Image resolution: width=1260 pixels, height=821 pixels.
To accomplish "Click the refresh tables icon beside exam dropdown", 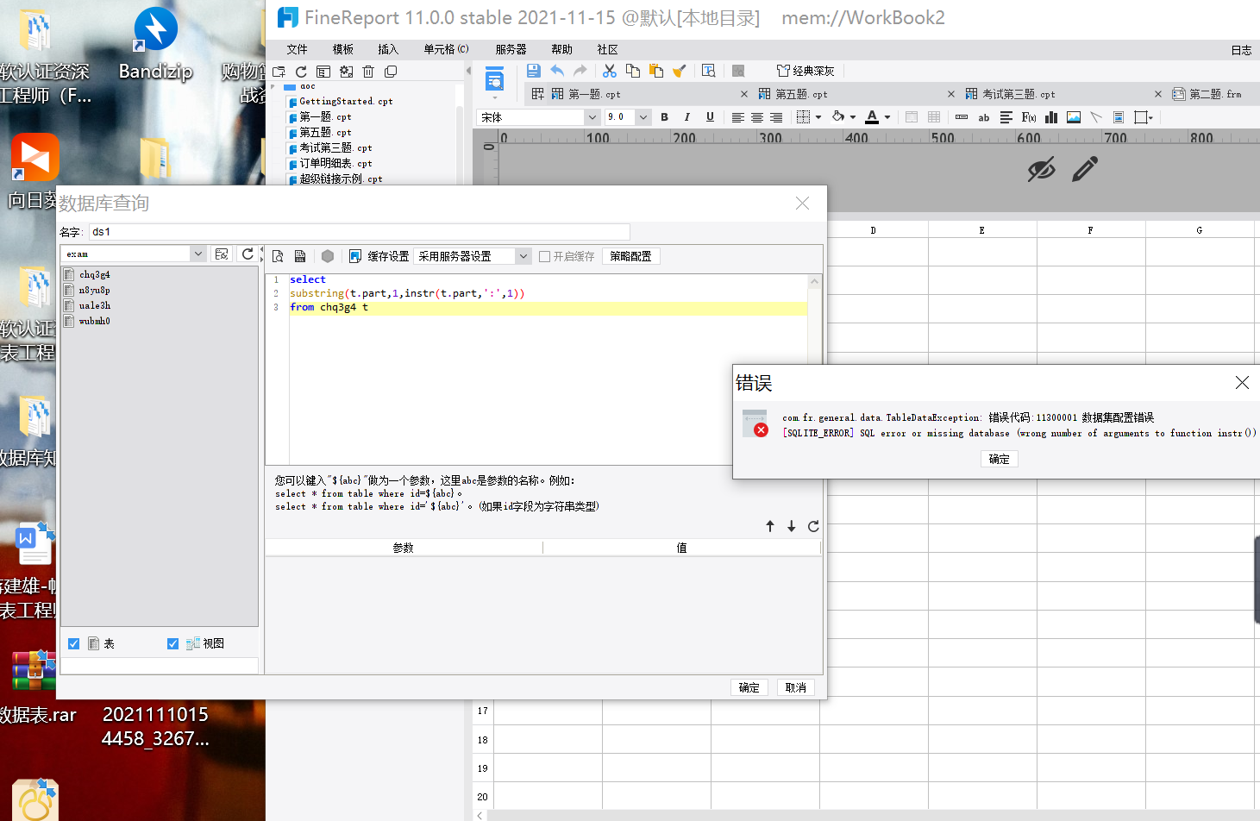I will (x=248, y=254).
